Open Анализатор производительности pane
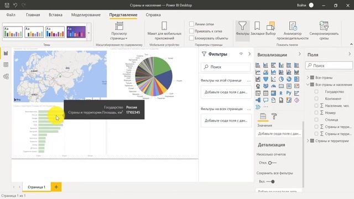Screen dimensions: 354x199 (x=293, y=31)
